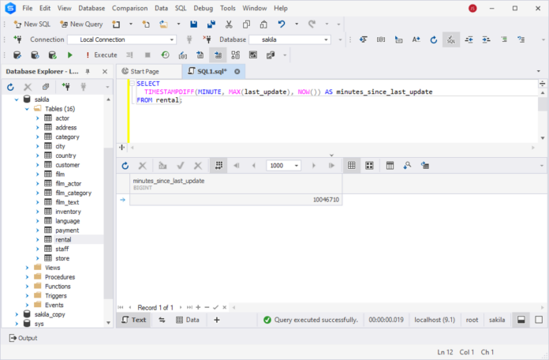Toggle paginal mode in results grid

point(218,166)
